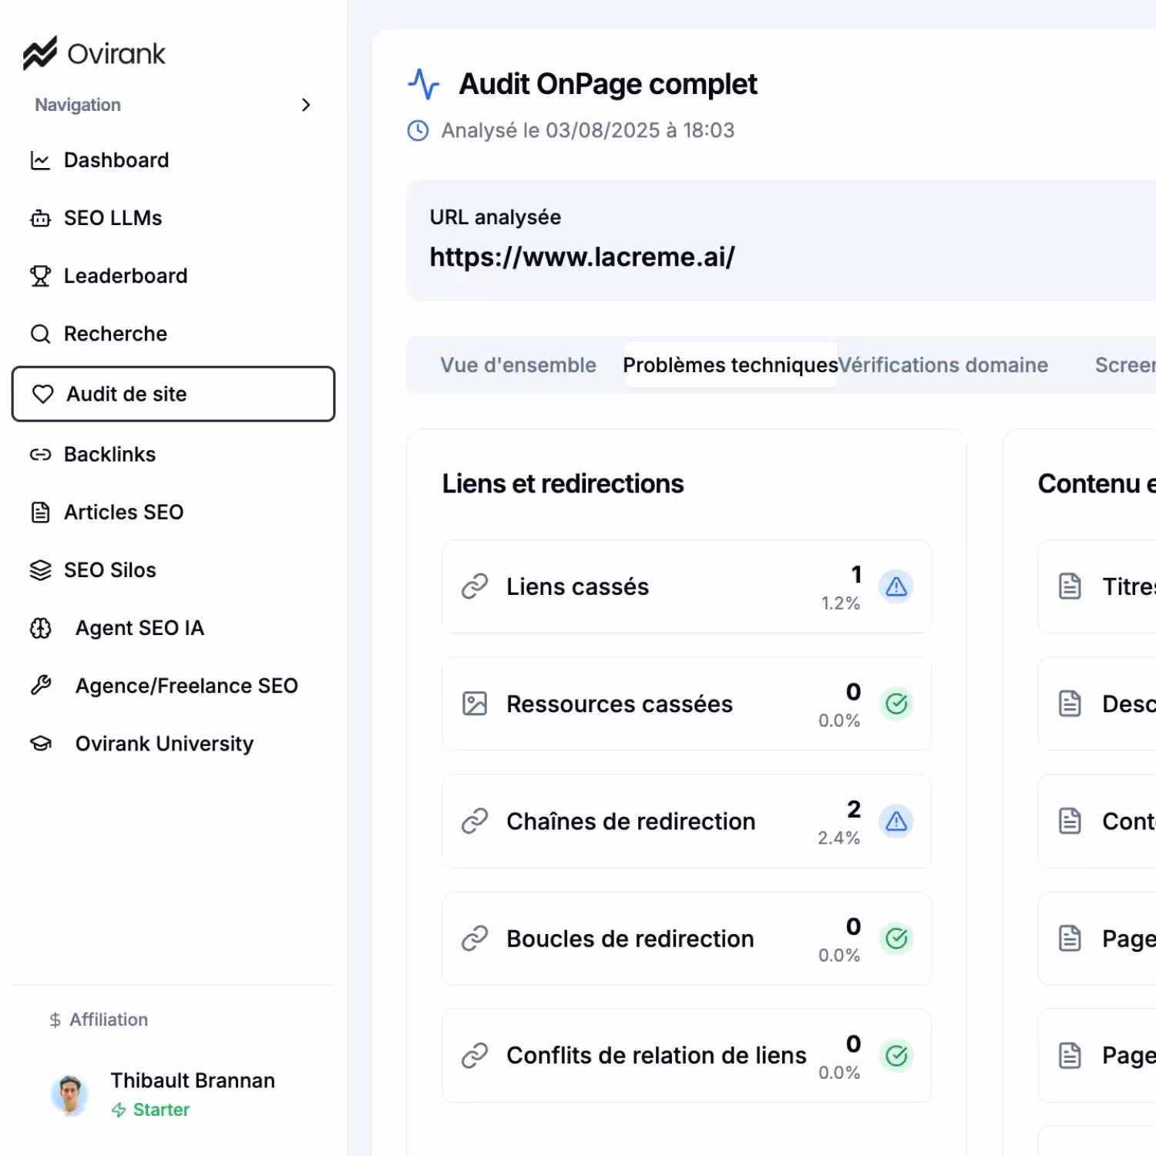Click the Backlinks link icon
The height and width of the screenshot is (1156, 1156).
(x=40, y=455)
